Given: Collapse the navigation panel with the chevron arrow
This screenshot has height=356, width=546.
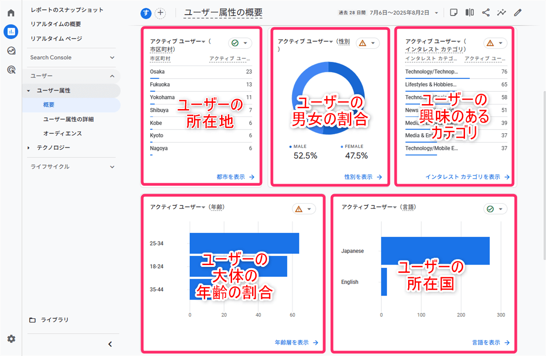Looking at the screenshot, I should [110, 344].
